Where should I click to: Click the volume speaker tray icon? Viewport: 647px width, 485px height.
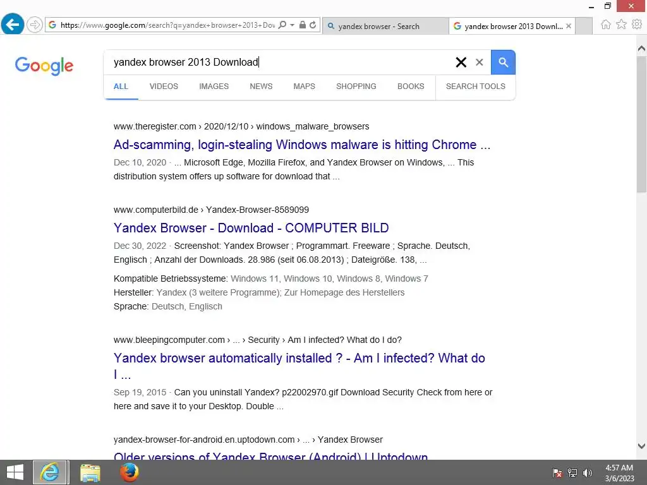tap(587, 473)
